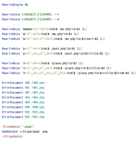
Task: Click the ErrorDocument 500 line
Action: point(23,107)
